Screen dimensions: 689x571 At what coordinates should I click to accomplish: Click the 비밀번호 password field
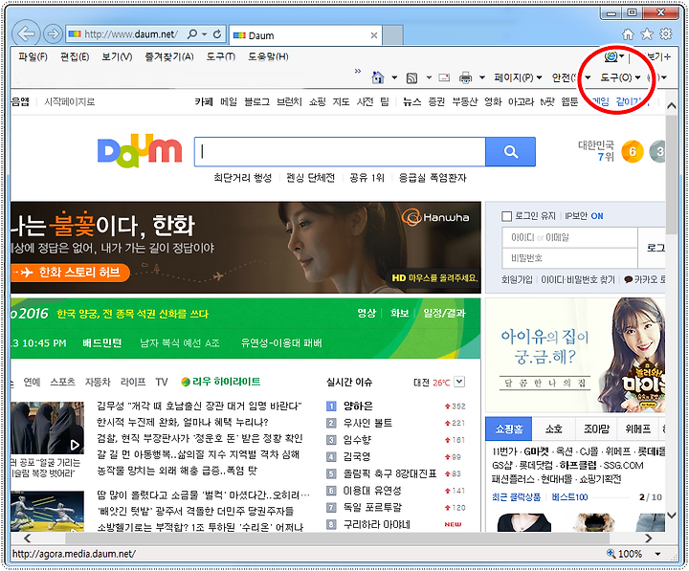[569, 258]
